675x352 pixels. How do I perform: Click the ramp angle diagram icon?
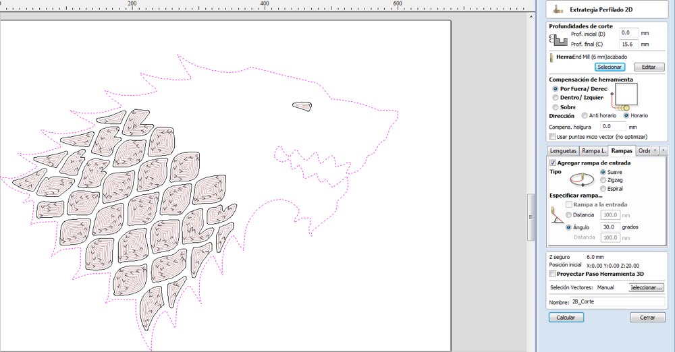(x=557, y=215)
